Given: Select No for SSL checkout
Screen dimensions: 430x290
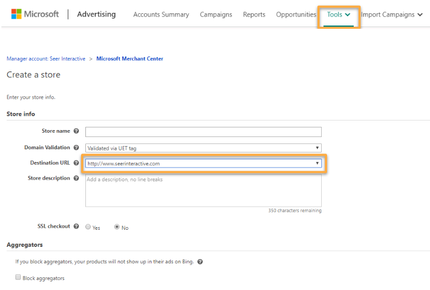Looking at the screenshot, I should (x=117, y=227).
